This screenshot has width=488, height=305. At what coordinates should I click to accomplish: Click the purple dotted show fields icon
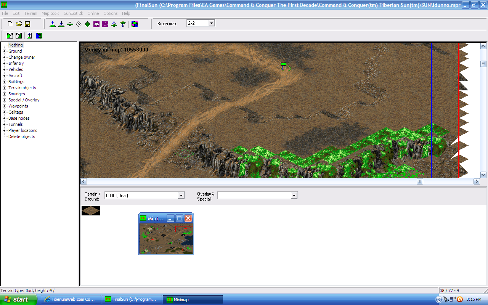(x=105, y=24)
